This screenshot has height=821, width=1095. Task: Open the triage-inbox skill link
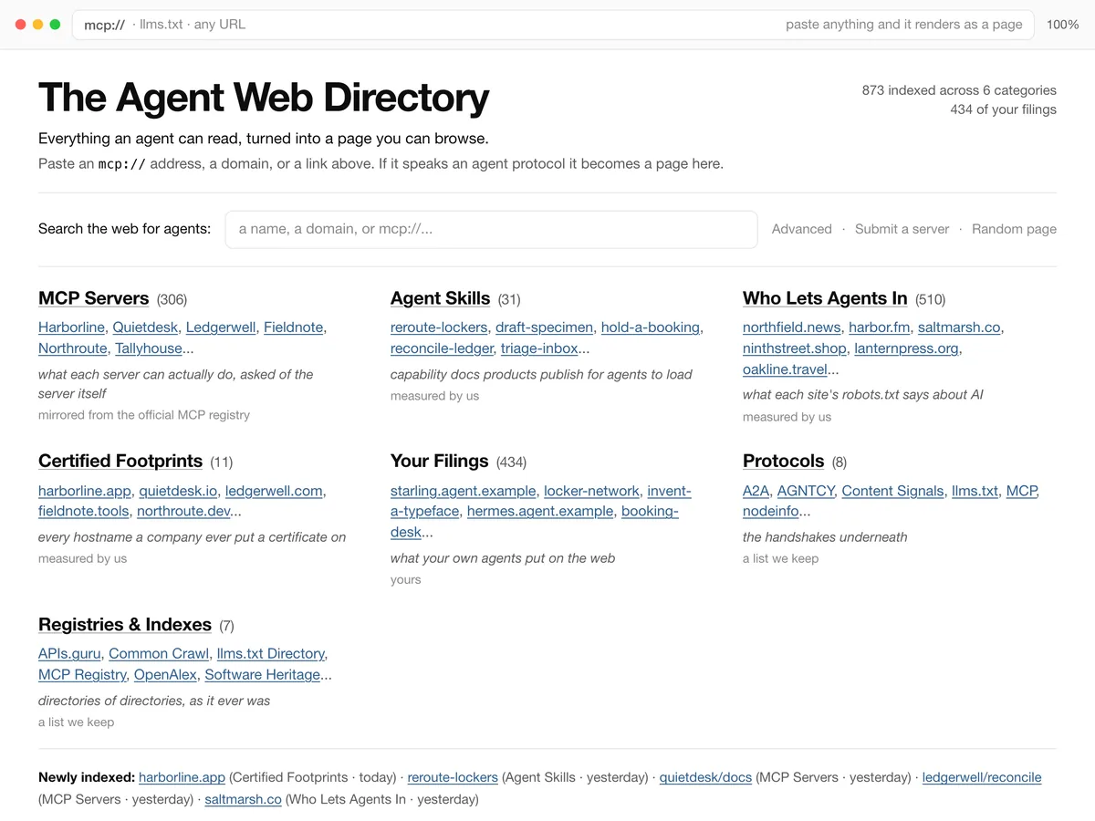[539, 348]
